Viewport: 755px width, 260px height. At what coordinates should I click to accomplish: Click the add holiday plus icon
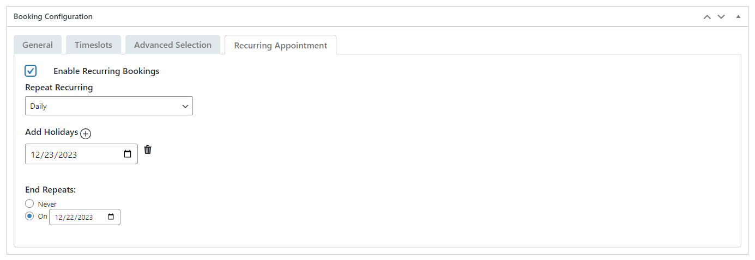point(86,133)
